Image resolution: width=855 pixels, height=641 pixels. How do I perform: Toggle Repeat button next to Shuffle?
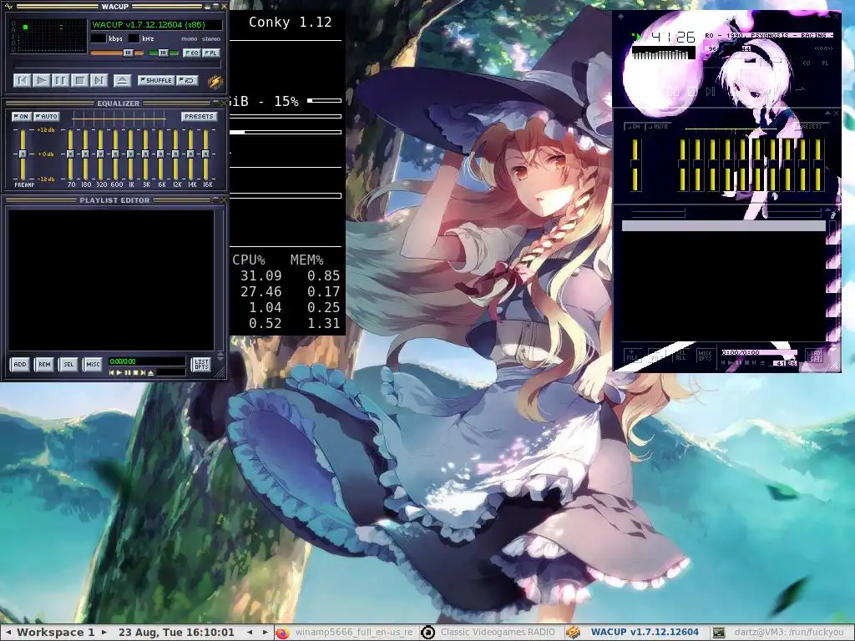(x=188, y=81)
